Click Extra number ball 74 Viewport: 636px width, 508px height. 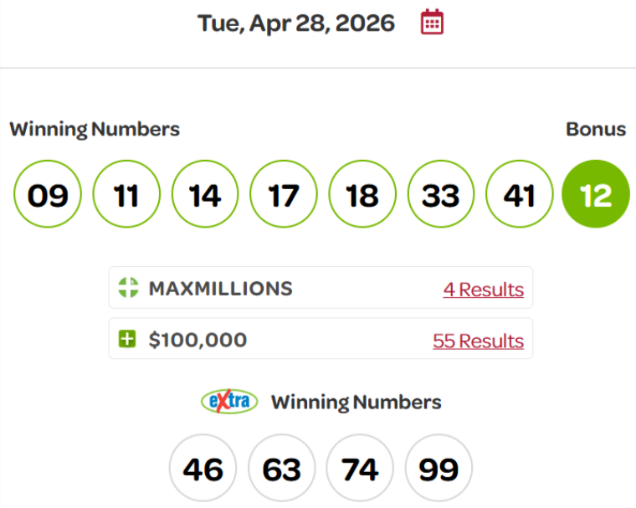coord(361,470)
